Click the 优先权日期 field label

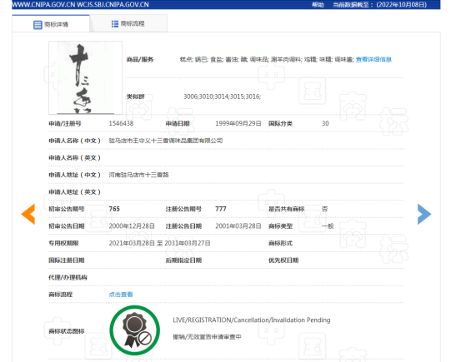283,260
